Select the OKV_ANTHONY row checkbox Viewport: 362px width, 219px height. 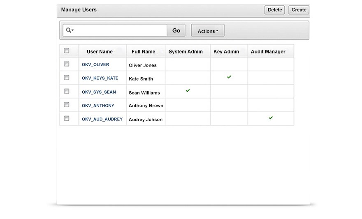(x=67, y=105)
